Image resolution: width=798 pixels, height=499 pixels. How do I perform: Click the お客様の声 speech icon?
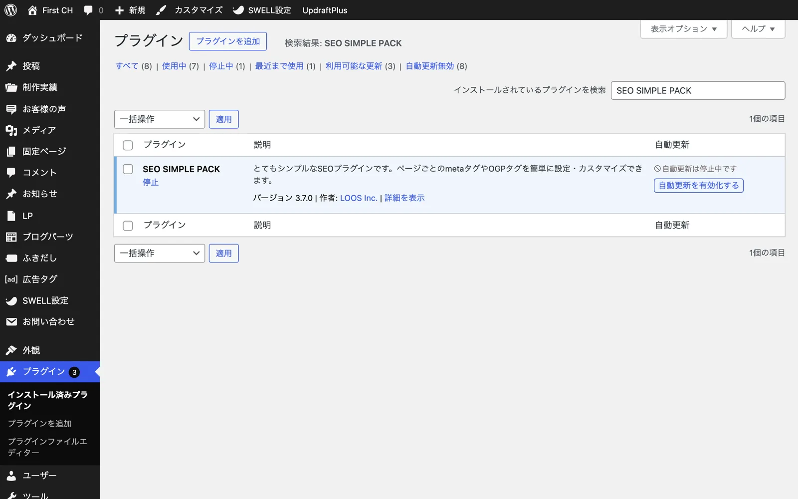11,109
